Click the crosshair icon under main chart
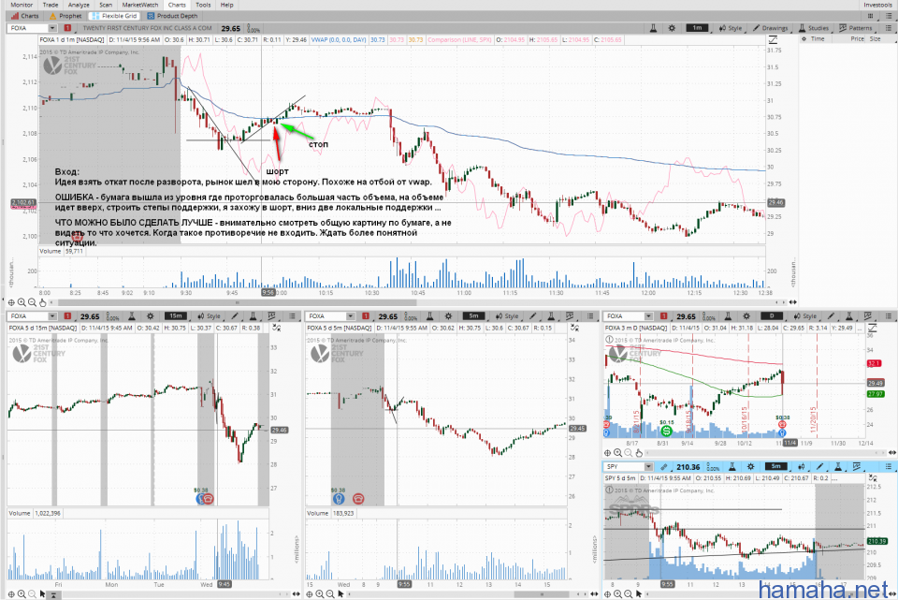This screenshot has height=600, width=898. (11, 302)
